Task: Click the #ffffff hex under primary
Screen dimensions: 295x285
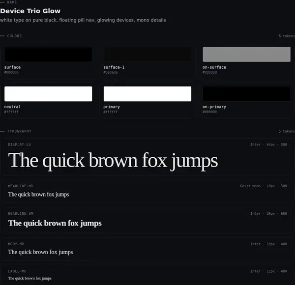Action: [111, 112]
